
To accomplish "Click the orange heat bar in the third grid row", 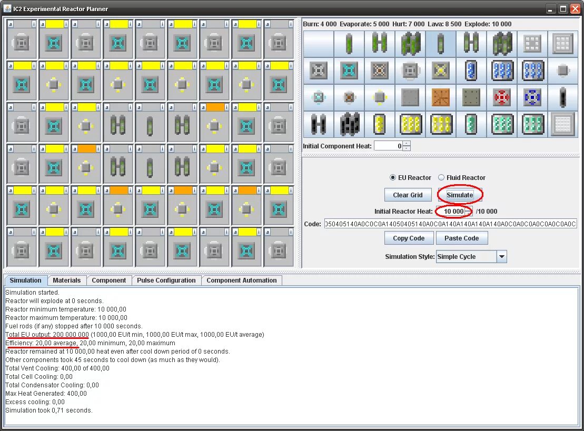I will point(215,107).
